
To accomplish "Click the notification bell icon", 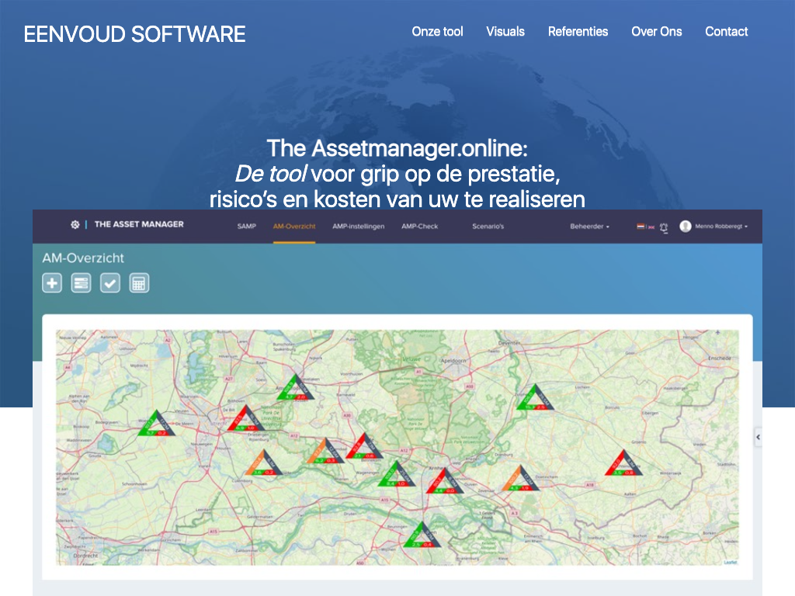I will point(664,227).
